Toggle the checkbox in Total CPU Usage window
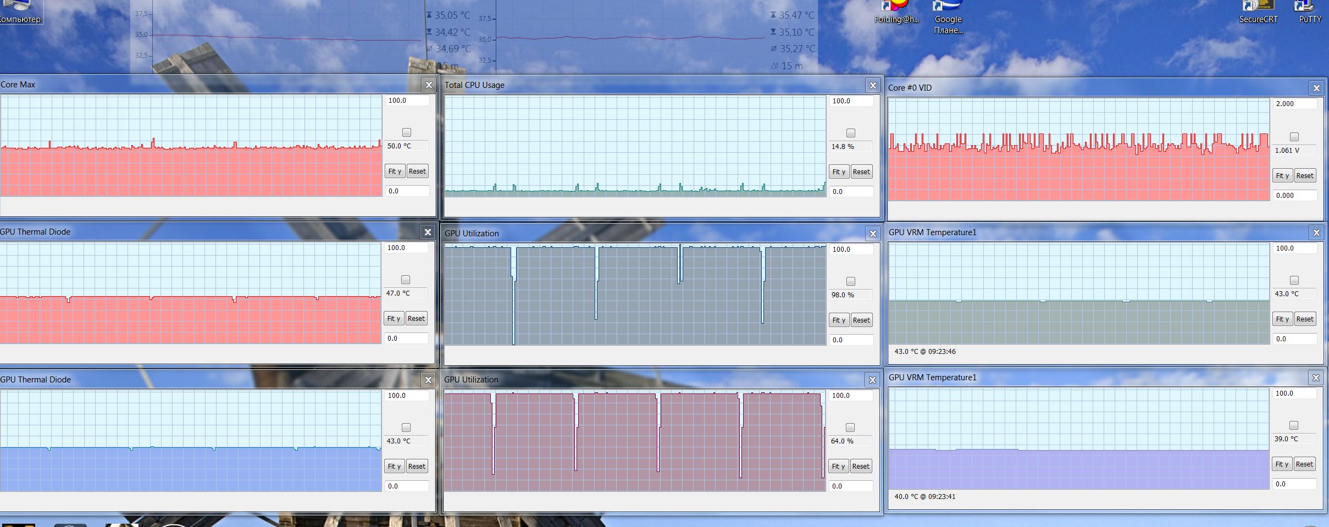Viewport: 1329px width, 527px height. [x=851, y=133]
